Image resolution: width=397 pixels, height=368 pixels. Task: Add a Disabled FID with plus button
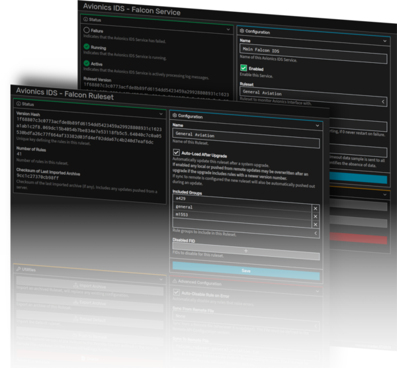coord(245,251)
